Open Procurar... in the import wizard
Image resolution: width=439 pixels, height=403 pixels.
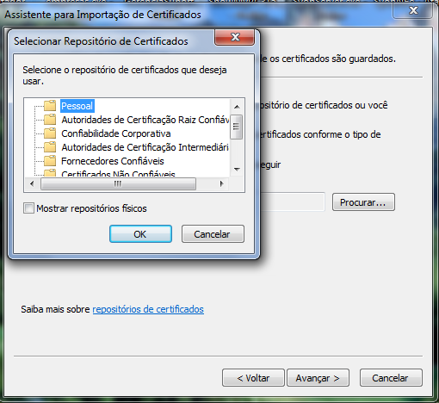(363, 202)
